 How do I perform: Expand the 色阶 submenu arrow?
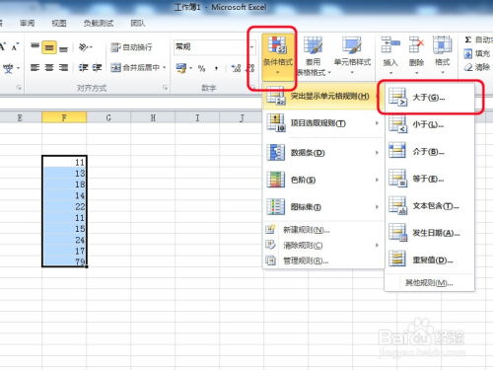[377, 180]
